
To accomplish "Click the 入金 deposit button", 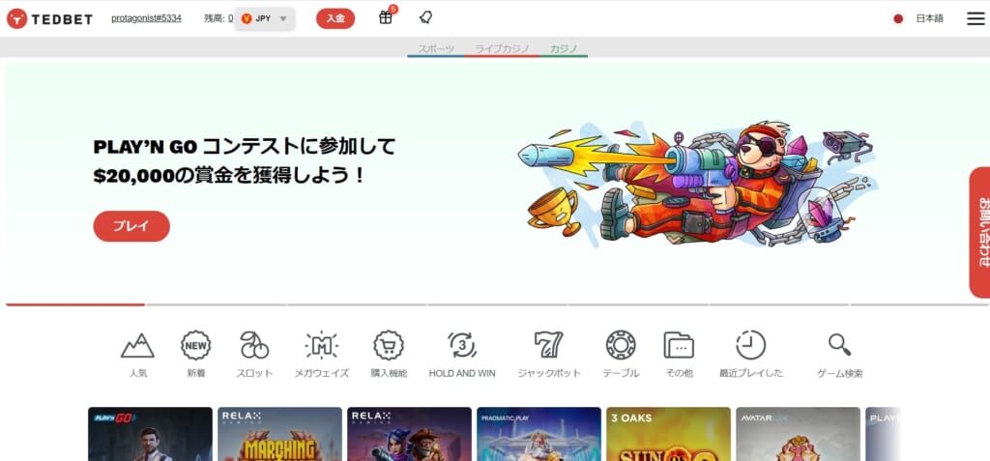I will tap(335, 18).
